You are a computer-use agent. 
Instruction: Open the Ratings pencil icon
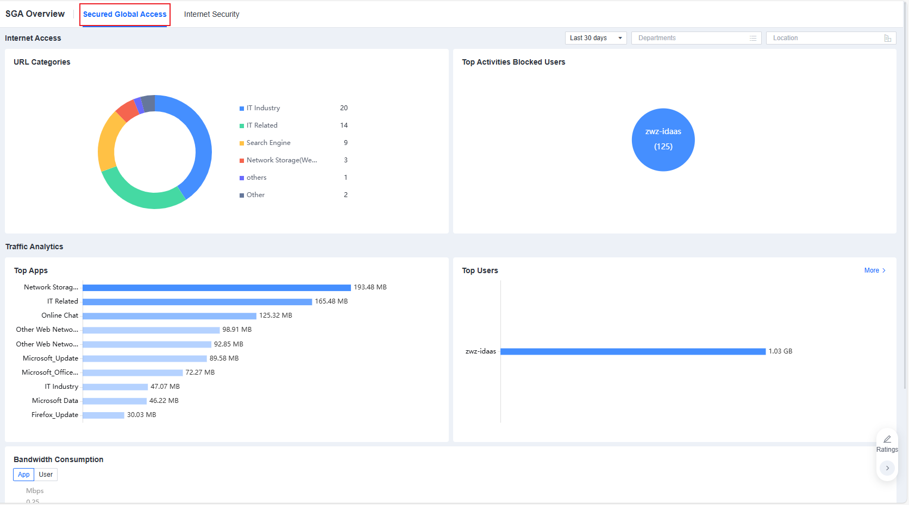pos(887,439)
